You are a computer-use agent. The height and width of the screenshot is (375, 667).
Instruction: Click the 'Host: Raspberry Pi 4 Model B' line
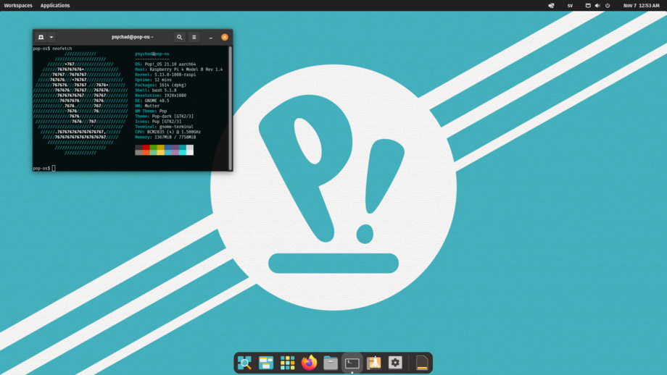pyautogui.click(x=178, y=69)
